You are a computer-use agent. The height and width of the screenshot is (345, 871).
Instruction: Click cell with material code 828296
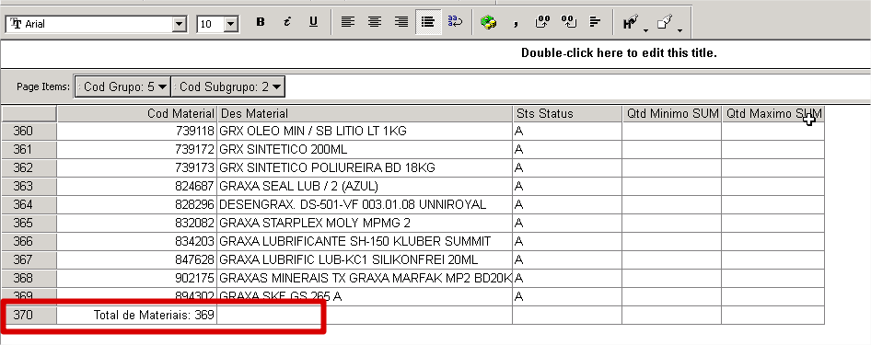136,204
